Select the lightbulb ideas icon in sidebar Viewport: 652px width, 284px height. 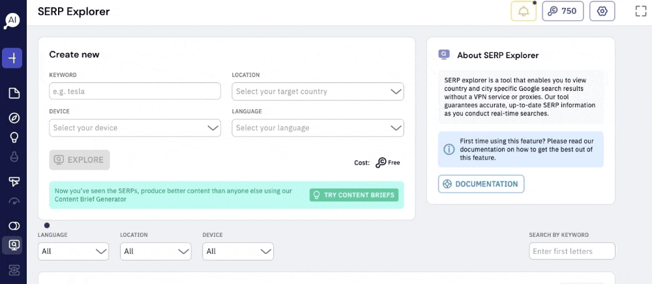point(14,137)
